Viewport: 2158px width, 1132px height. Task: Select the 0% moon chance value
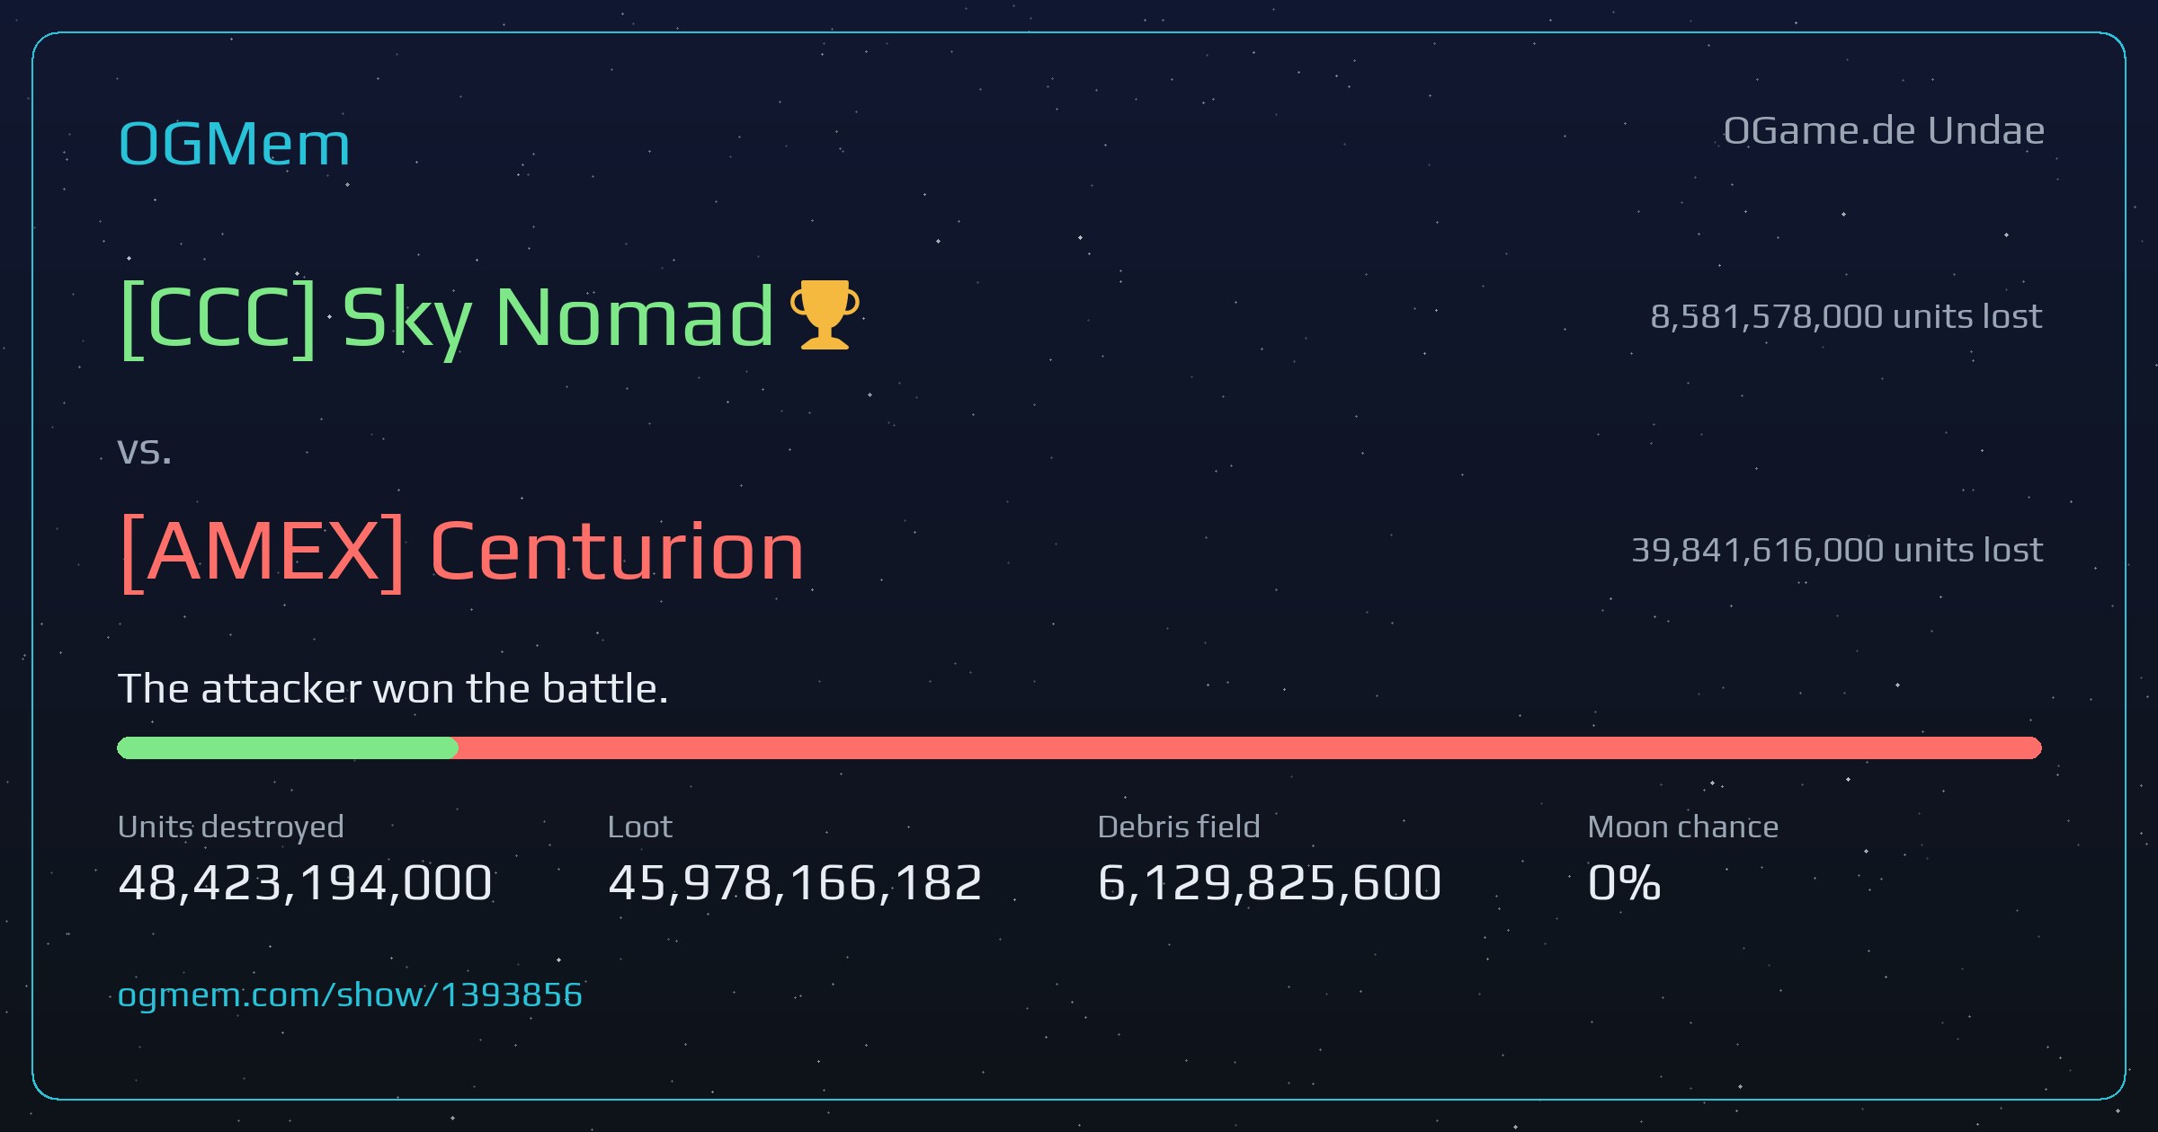[1624, 882]
